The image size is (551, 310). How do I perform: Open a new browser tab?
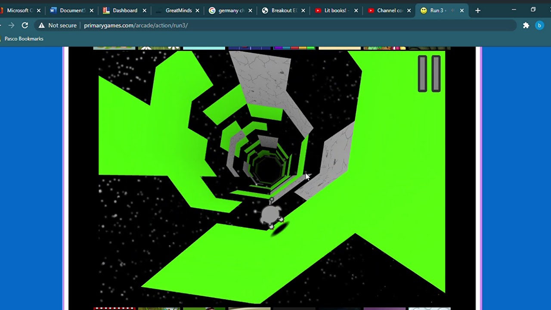[x=478, y=10]
